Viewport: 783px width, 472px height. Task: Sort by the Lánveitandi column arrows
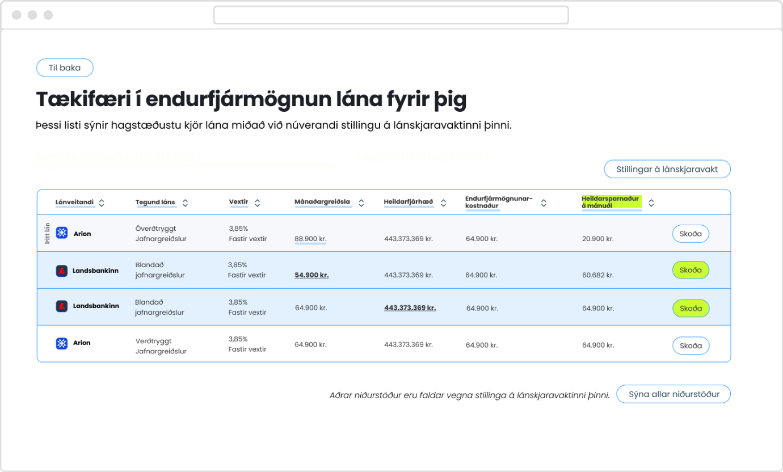point(102,203)
